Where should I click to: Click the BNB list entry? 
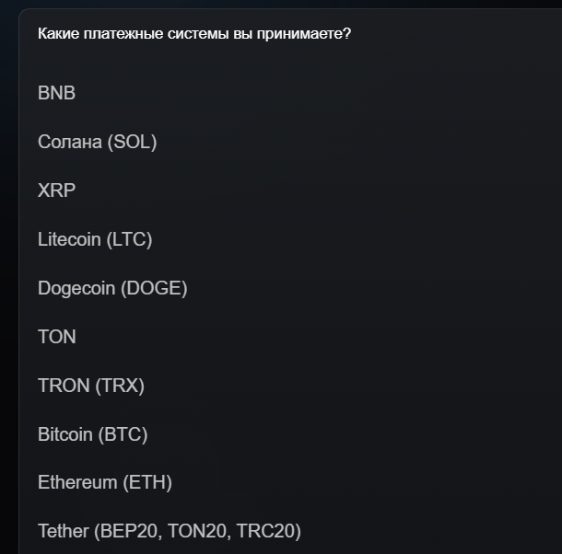(56, 93)
